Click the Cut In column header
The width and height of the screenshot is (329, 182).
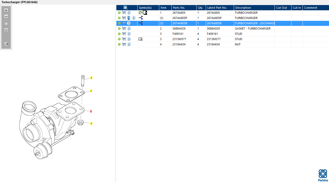(297, 8)
